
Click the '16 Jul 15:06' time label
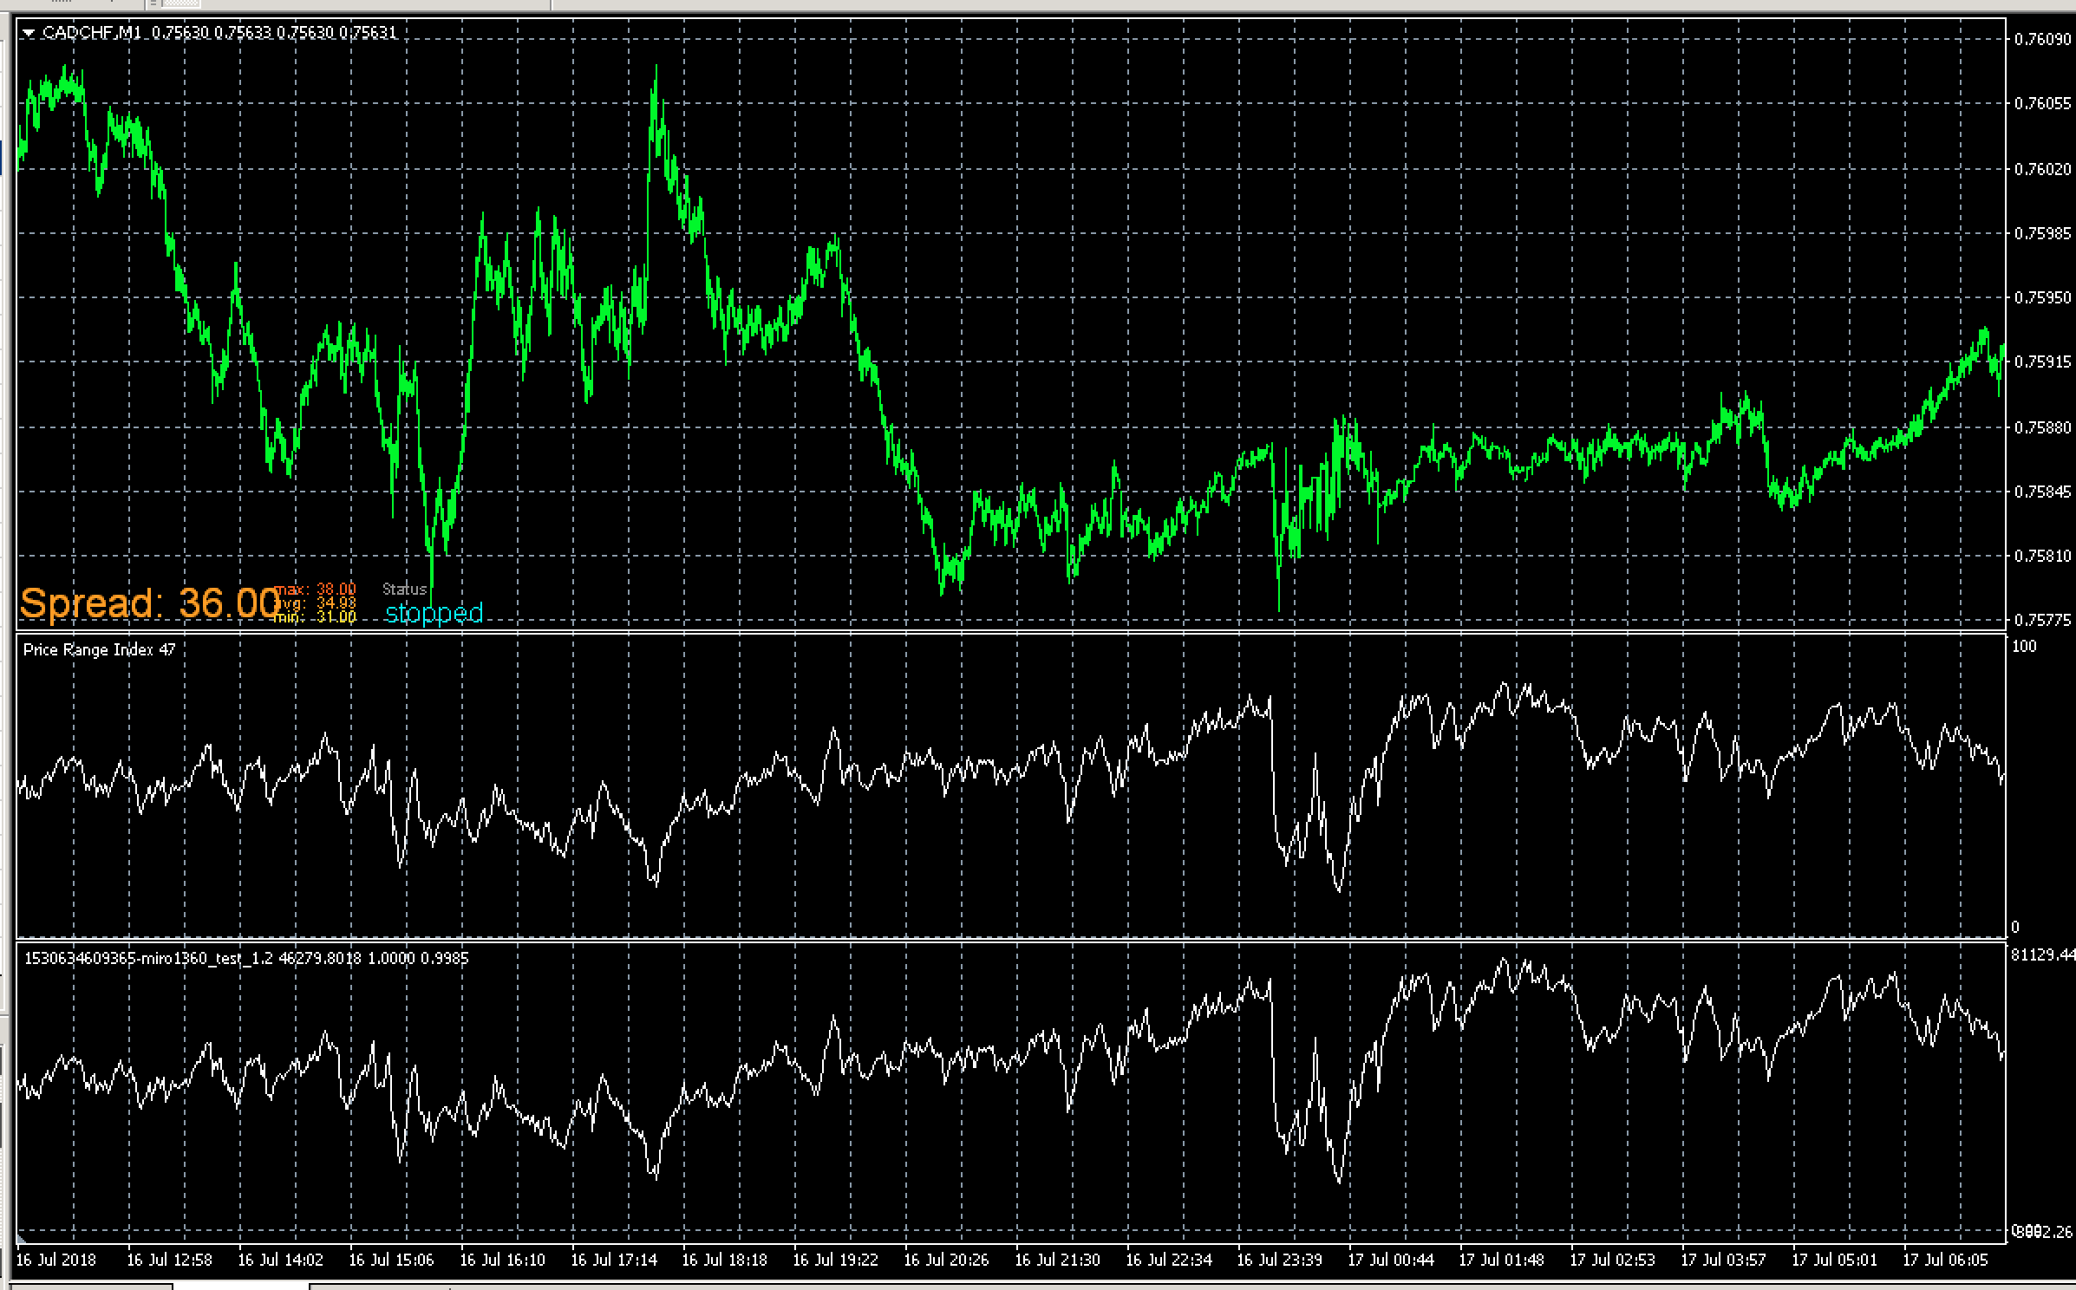tap(391, 1259)
